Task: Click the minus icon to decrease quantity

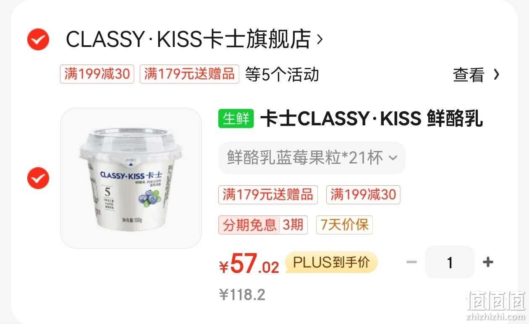Action: [412, 262]
